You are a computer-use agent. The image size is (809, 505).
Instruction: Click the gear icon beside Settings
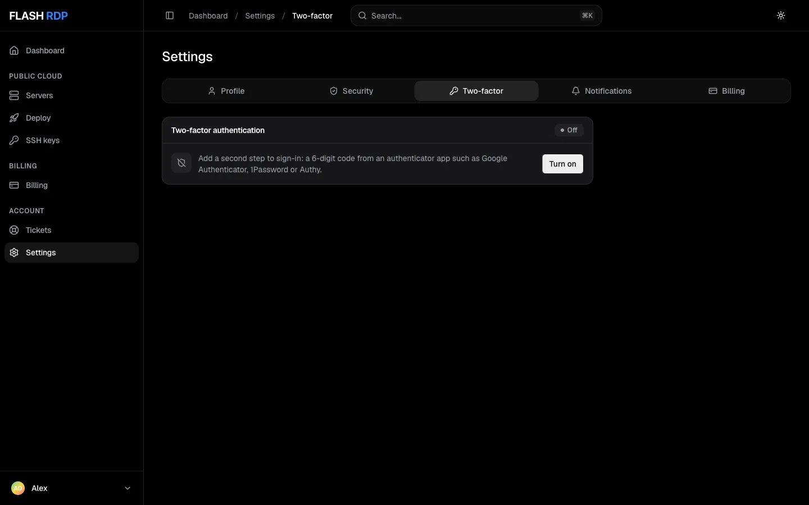coord(14,252)
